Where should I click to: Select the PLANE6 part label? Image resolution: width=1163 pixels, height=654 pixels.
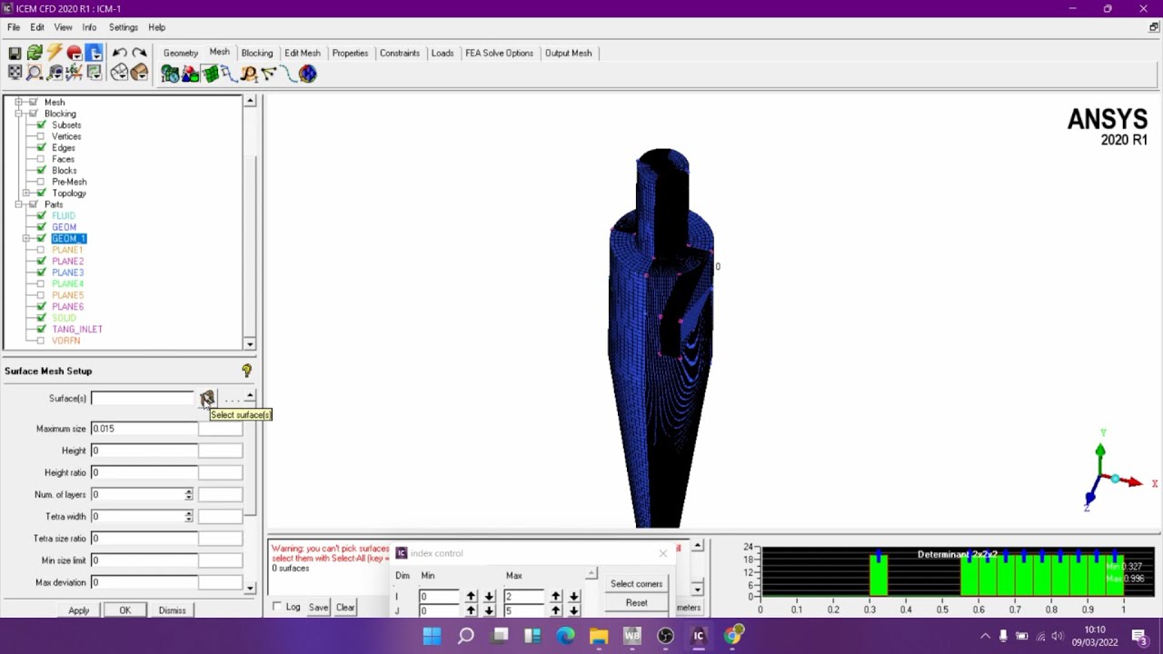67,307
